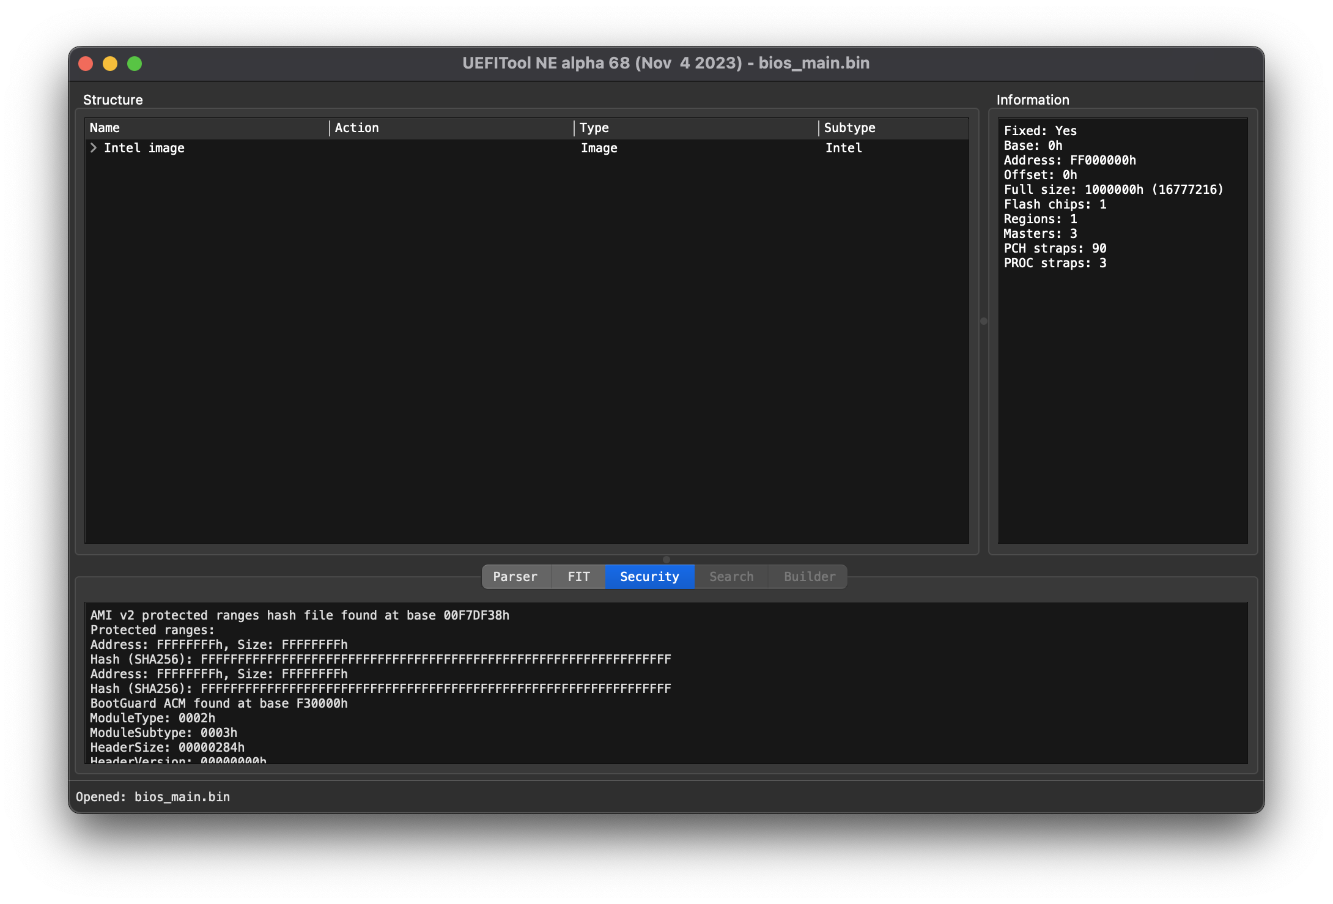Click the 'Opened: bios_main.bin' status bar text
Screen dimensions: 1333x904
(x=153, y=797)
